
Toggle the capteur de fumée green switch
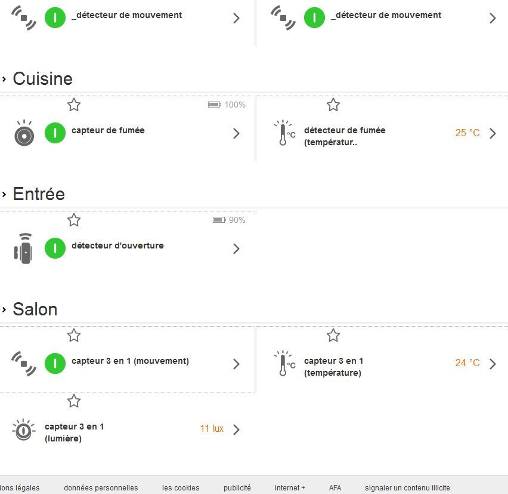pos(55,133)
